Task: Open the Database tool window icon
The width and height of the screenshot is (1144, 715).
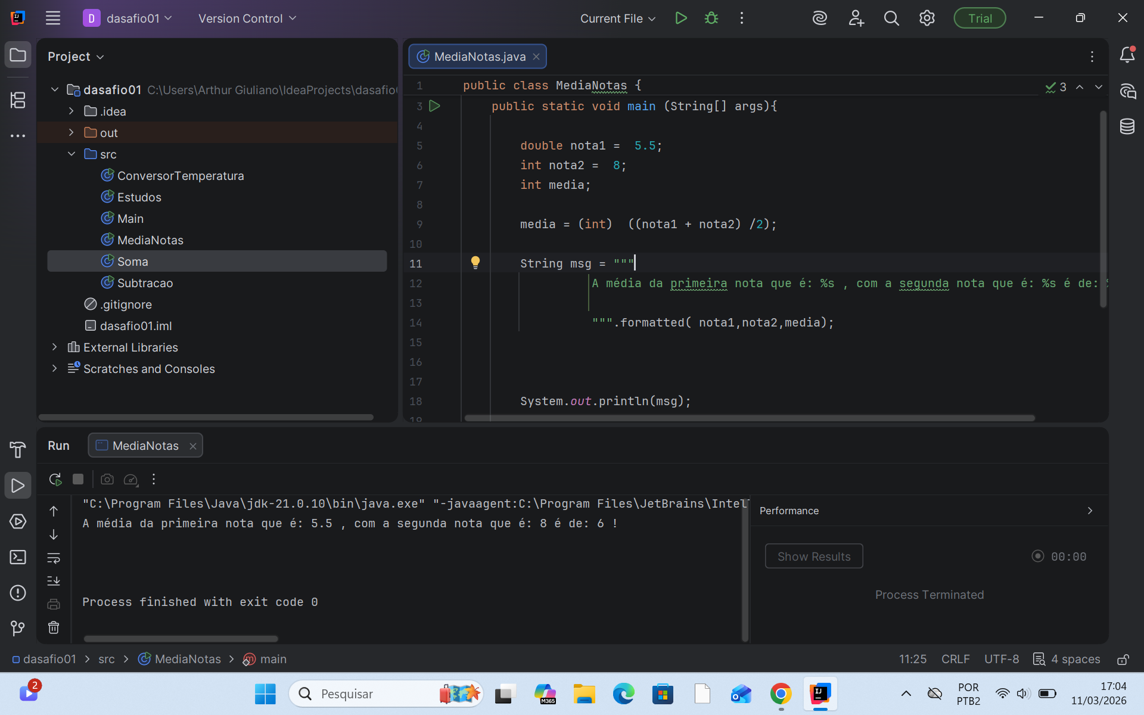Action: [x=1127, y=126]
